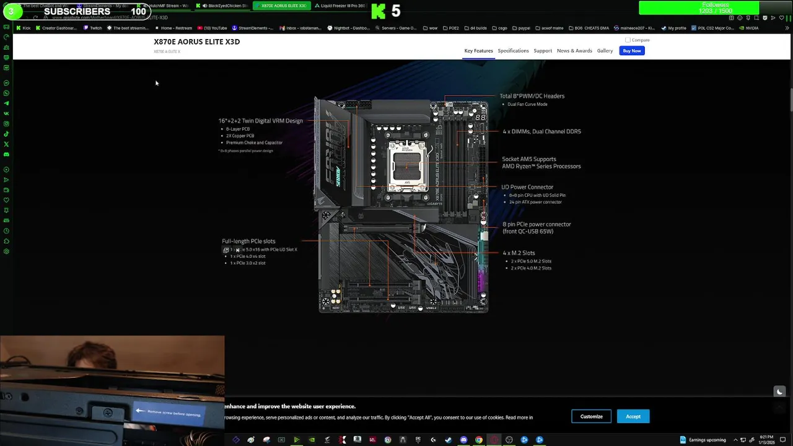793x446 pixels.
Task: Open Discord from the taskbar
Action: (463, 440)
